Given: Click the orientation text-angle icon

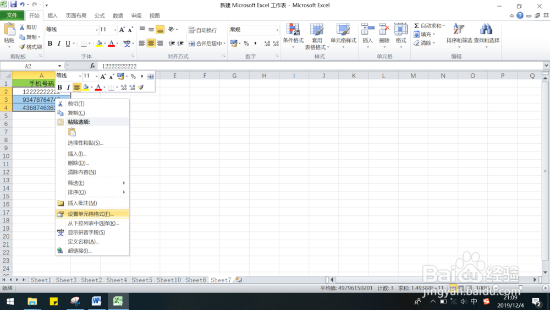Looking at the screenshot, I should point(171,30).
